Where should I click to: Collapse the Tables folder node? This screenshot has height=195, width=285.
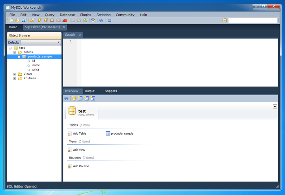click(x=15, y=52)
